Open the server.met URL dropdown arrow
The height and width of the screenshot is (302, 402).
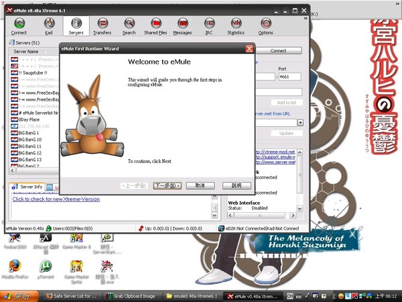[300, 123]
